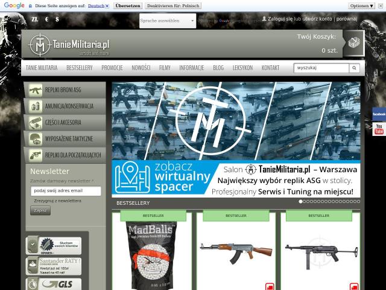Viewport: 386px width, 290px height.
Task: Open the GLS delivery badge
Action: click(x=54, y=284)
